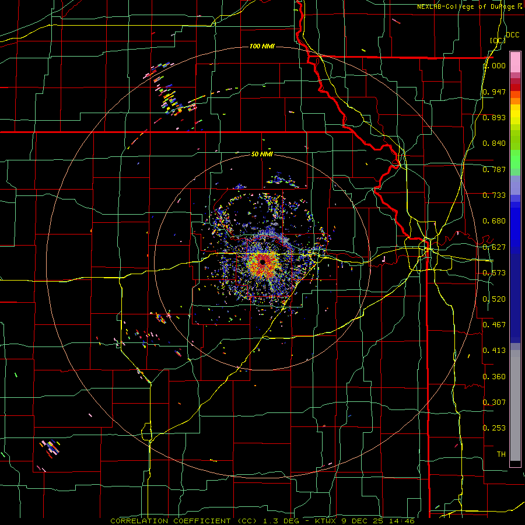Click the 0.573 value on the color scale
This screenshot has width=525, height=525.
pyautogui.click(x=494, y=273)
